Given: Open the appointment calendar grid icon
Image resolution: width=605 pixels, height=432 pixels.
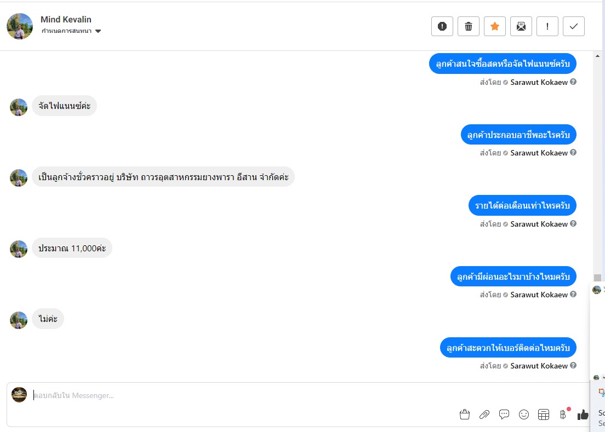Looking at the screenshot, I should pyautogui.click(x=544, y=414).
